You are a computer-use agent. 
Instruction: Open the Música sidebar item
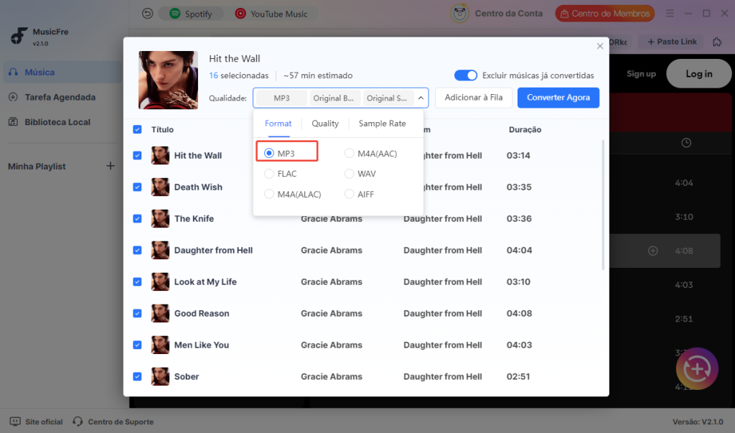click(x=63, y=73)
